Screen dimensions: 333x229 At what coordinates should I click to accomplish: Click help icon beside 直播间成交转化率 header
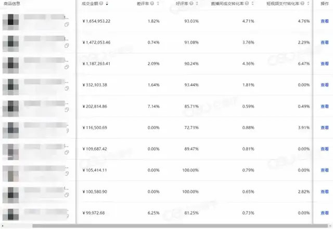coord(247,4)
